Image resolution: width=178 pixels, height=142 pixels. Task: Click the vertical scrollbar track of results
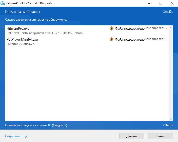[x=170, y=73]
